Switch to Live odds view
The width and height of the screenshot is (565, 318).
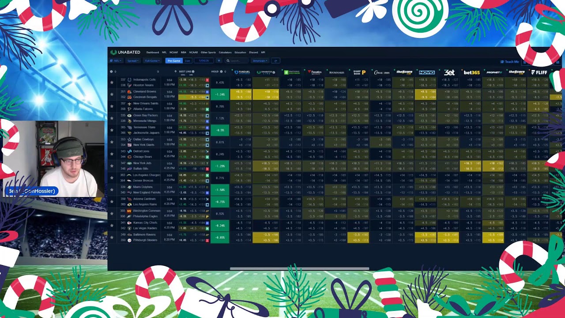(187, 61)
